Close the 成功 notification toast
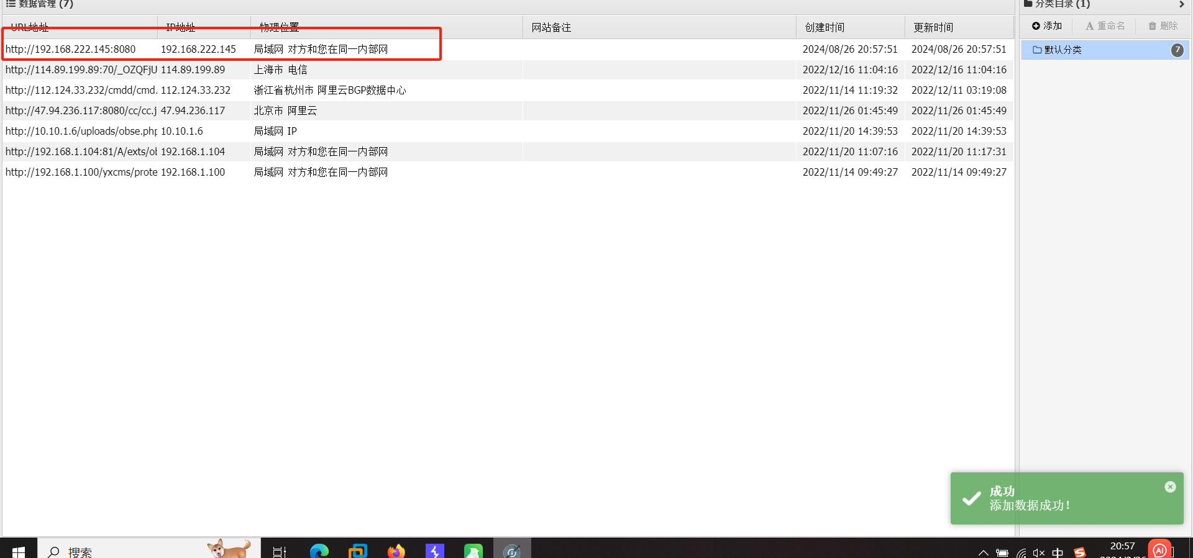The height and width of the screenshot is (558, 1193). coord(1170,487)
